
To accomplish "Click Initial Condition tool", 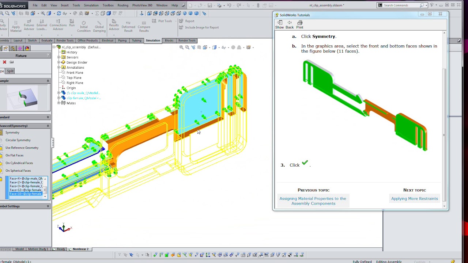I will [84, 26].
